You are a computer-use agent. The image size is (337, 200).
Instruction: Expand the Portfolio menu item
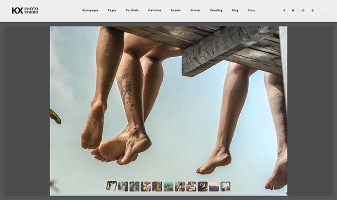(x=132, y=10)
